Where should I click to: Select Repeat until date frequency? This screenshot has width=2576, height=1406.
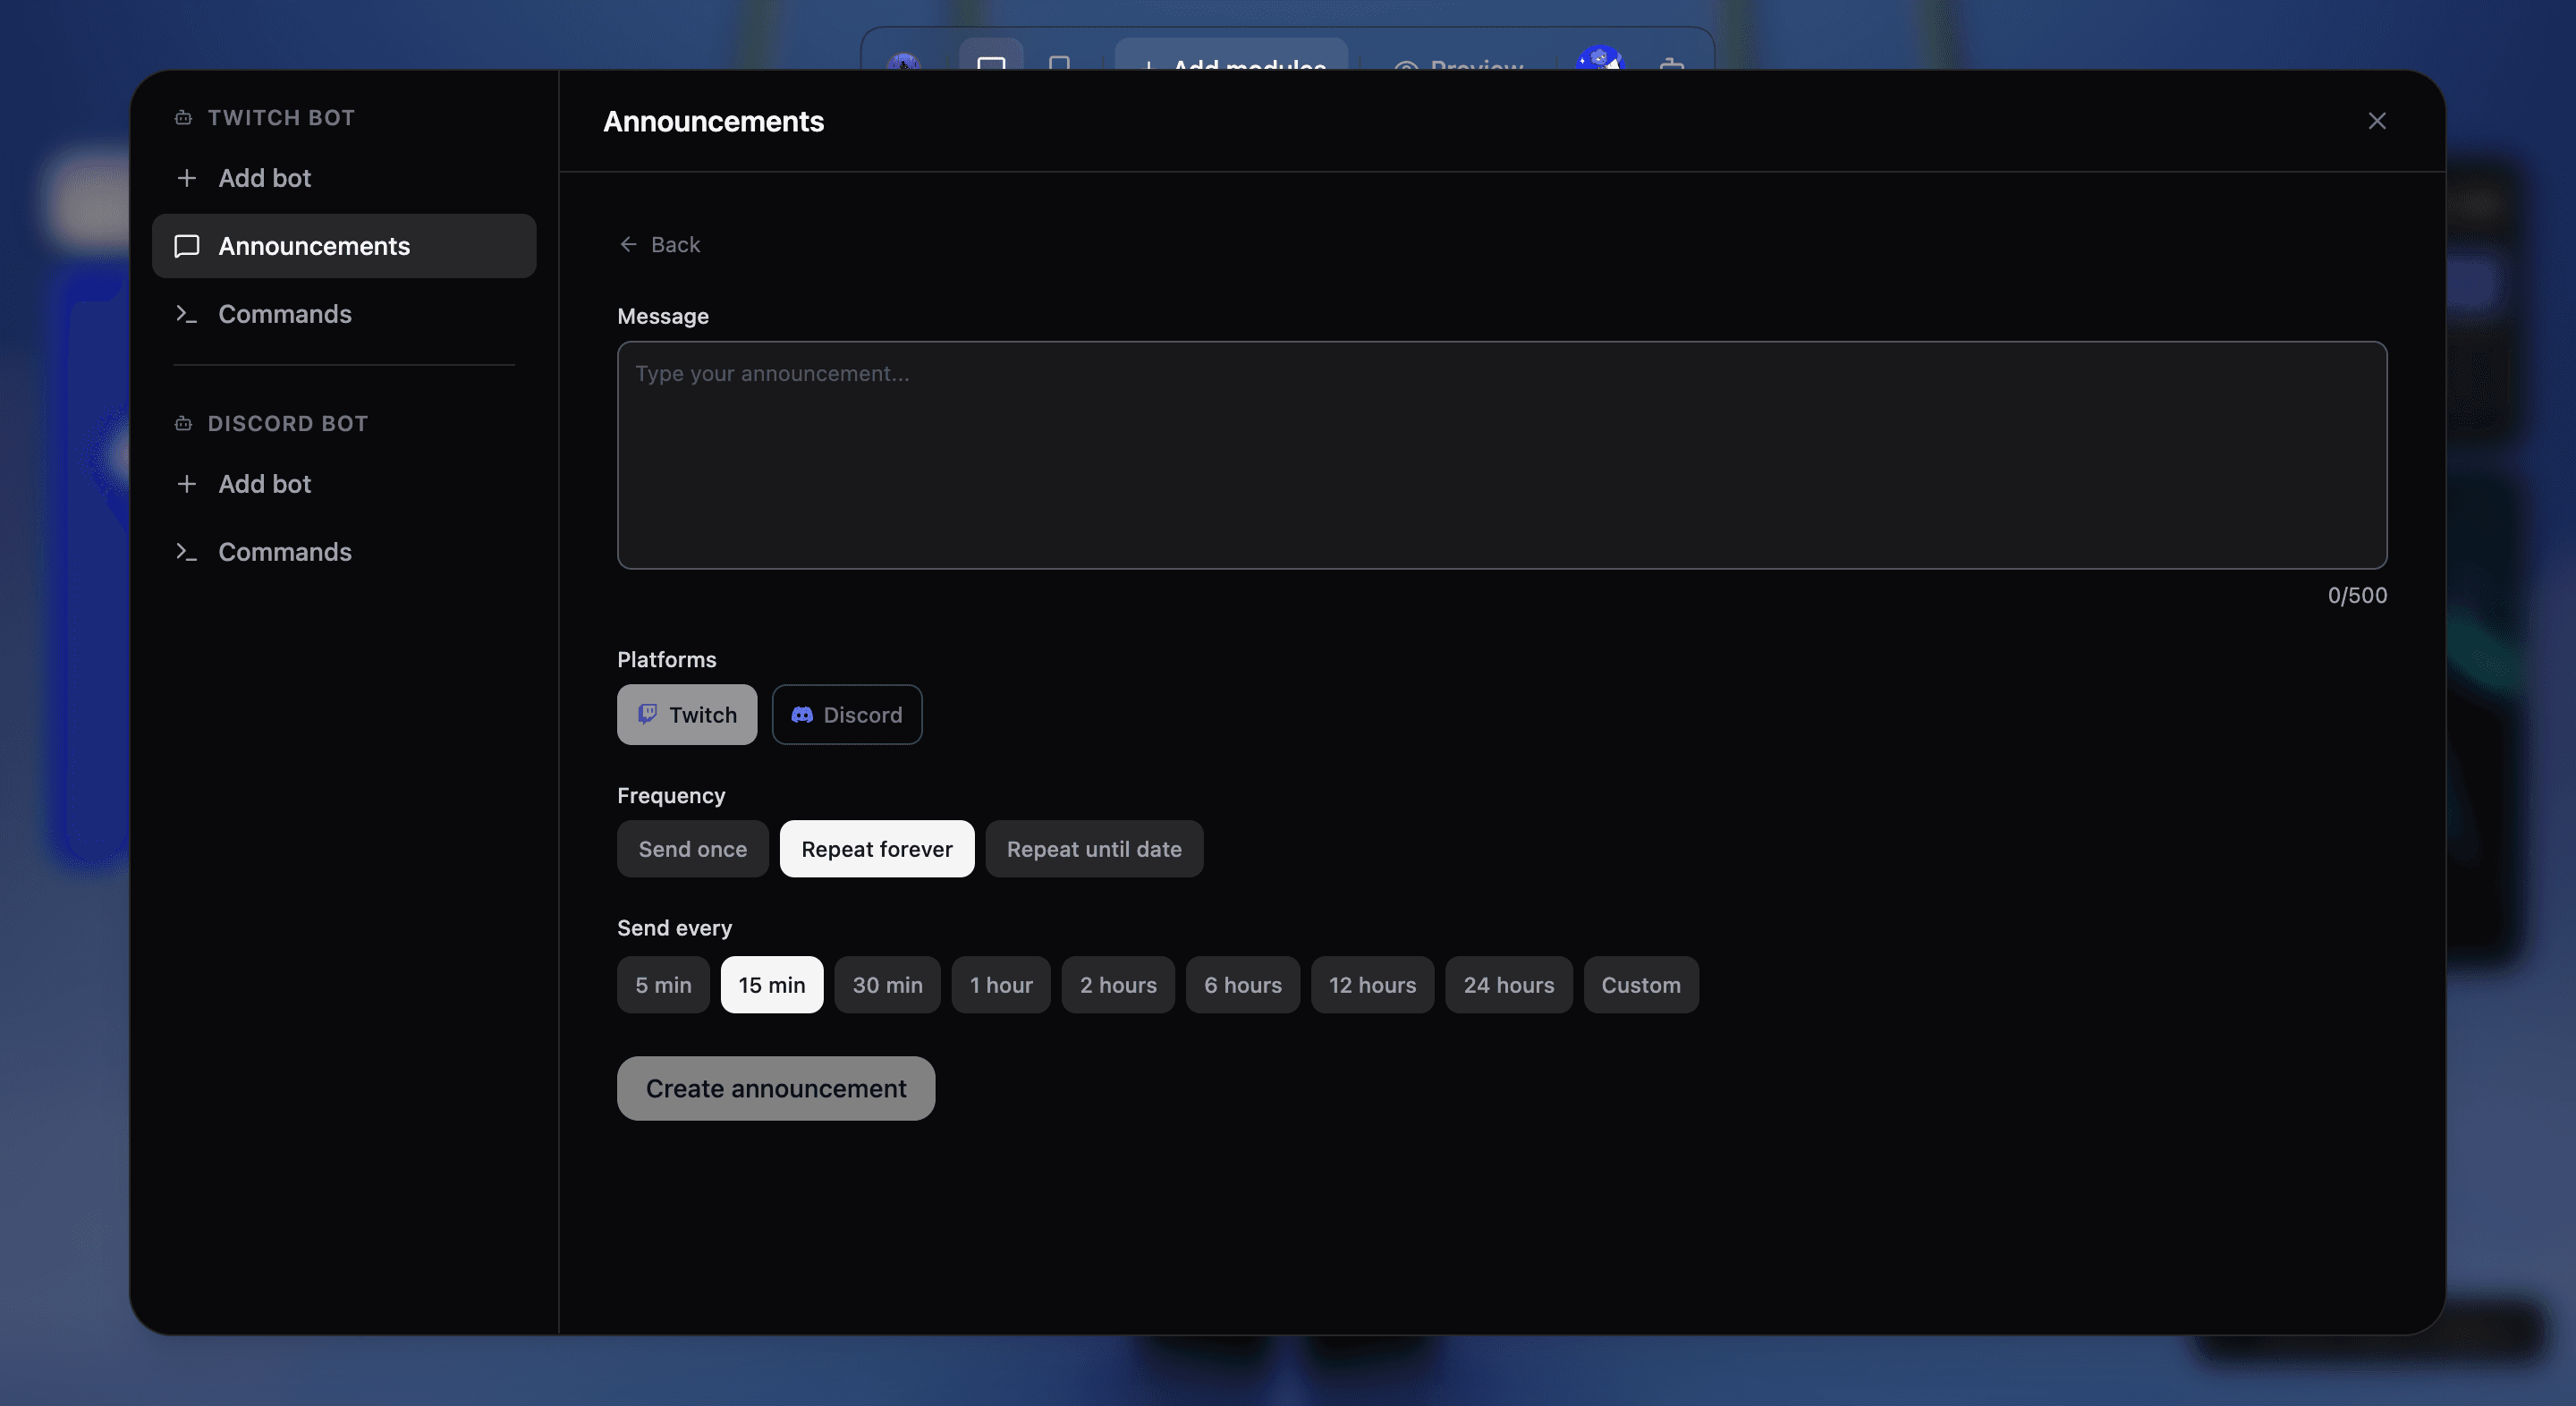click(1094, 849)
